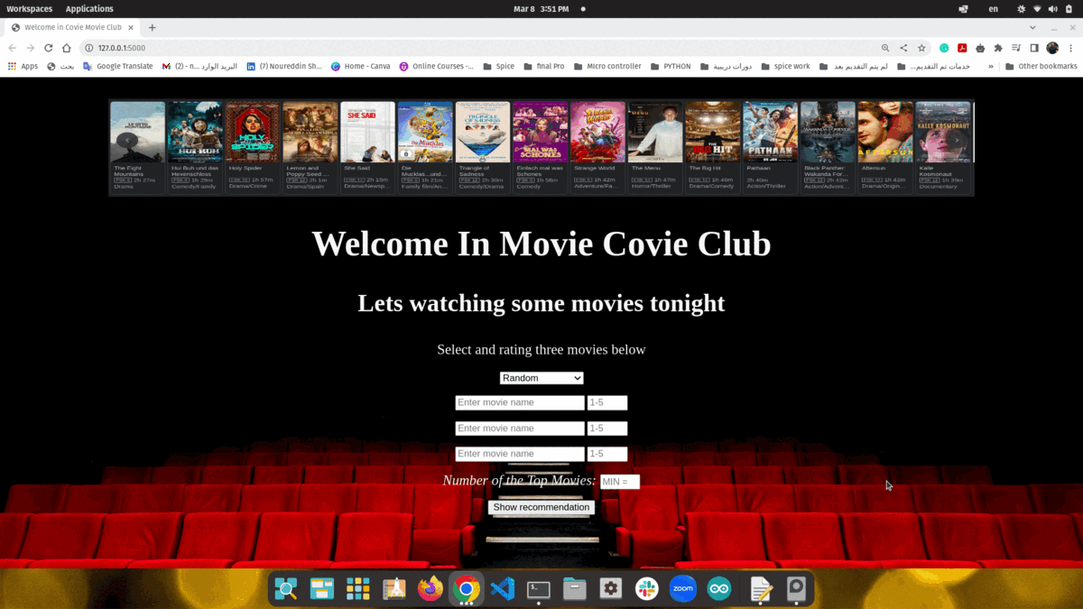Open the Arduino IDE from the dock

[717, 588]
